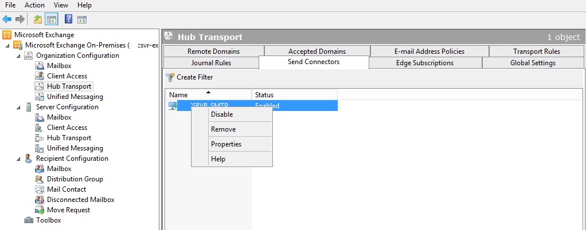Image resolution: width=586 pixels, height=230 pixels.
Task: Select Hub Transport under Organization Configuration
Action: (x=69, y=86)
